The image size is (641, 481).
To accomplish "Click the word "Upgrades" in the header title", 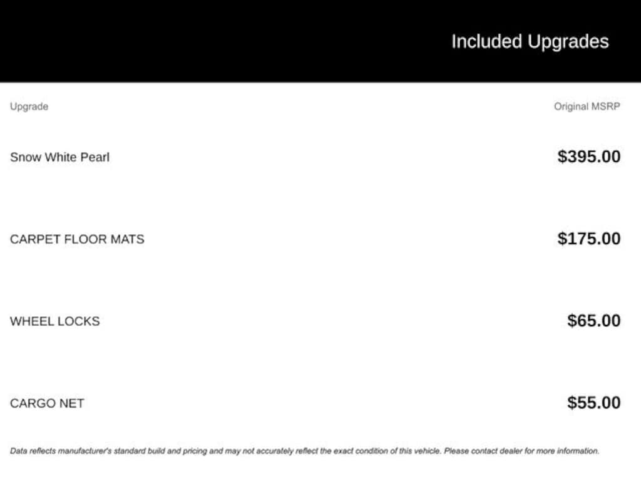I will [x=568, y=42].
